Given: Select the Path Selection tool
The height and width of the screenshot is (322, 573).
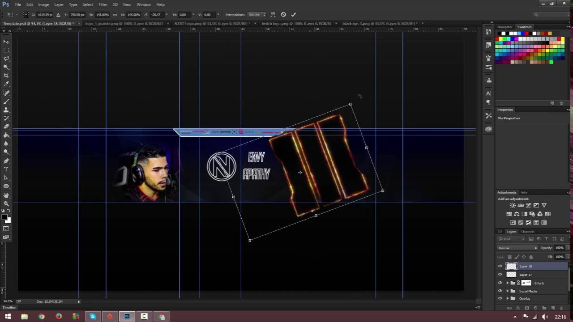Looking at the screenshot, I should pos(6,178).
